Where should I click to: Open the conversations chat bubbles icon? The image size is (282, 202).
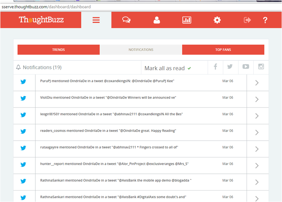126,20
